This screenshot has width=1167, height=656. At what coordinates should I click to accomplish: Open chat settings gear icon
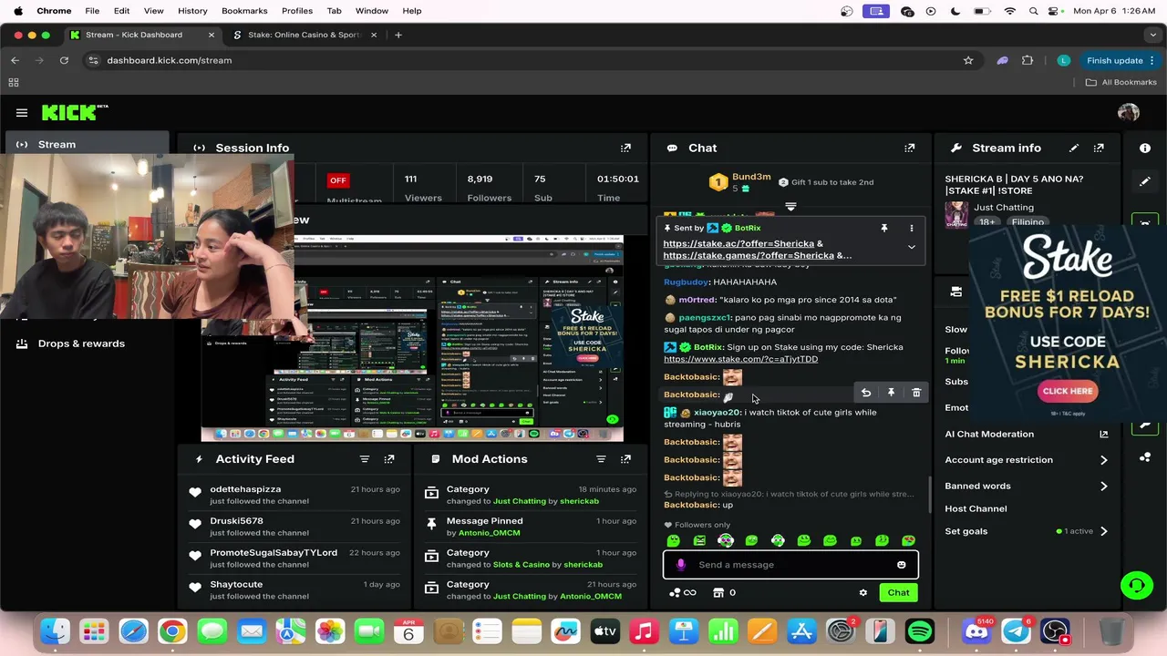click(x=862, y=593)
